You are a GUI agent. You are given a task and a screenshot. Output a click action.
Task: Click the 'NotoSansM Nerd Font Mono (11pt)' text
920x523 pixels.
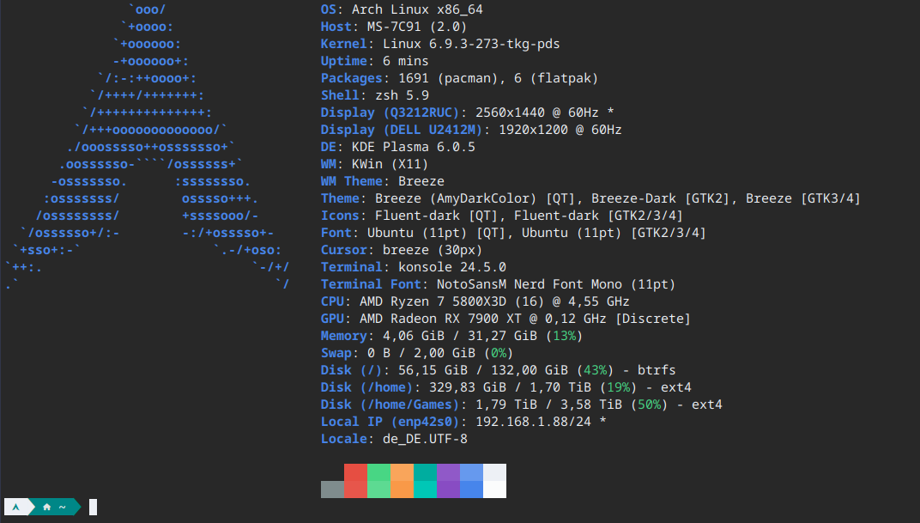click(555, 284)
